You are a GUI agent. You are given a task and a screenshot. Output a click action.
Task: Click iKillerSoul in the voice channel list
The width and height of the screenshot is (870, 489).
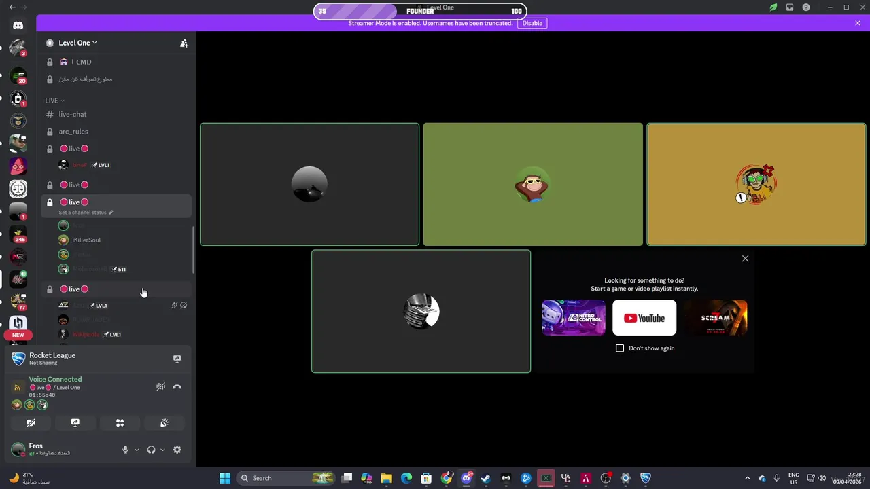coord(86,240)
